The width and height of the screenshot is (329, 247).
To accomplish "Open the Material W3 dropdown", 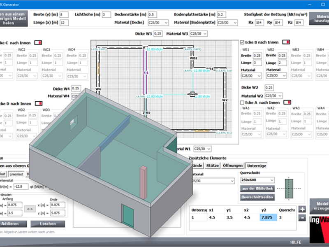I will [x=198, y=33].
